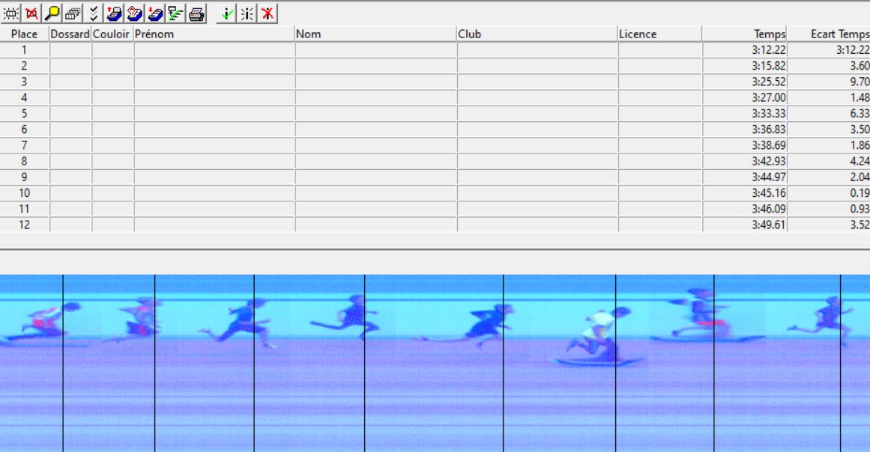Select the time 3:36.83
The width and height of the screenshot is (870, 452).
[769, 129]
